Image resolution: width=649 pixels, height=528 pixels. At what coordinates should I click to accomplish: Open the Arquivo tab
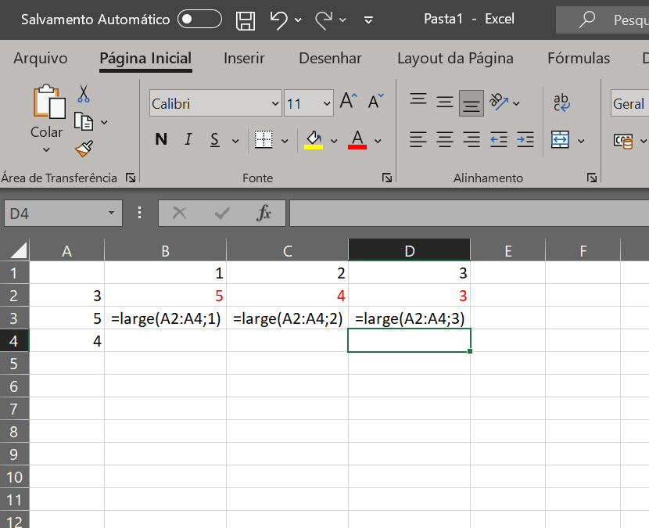click(41, 59)
